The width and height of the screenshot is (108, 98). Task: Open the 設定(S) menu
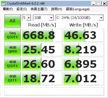22,9
